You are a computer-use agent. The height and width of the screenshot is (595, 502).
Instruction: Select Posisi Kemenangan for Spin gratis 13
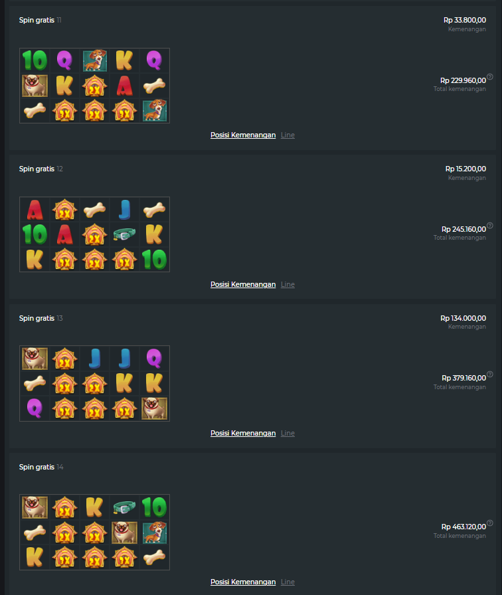pyautogui.click(x=243, y=433)
